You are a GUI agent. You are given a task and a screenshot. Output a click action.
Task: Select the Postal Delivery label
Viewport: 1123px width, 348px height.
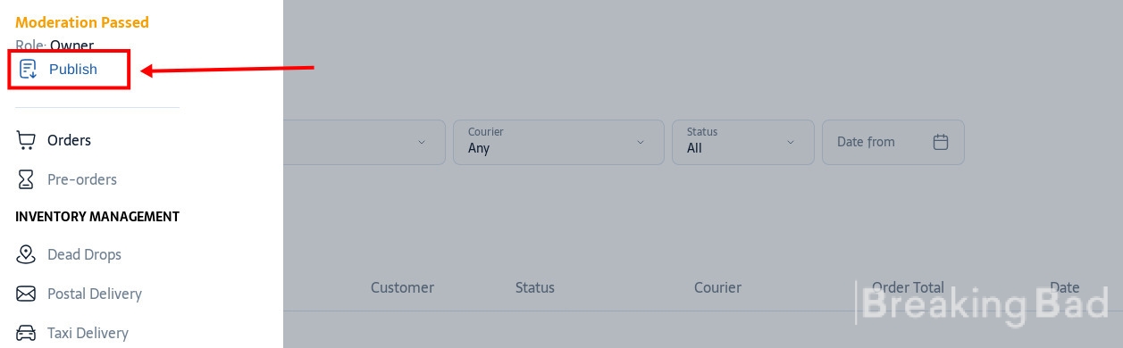tap(95, 294)
